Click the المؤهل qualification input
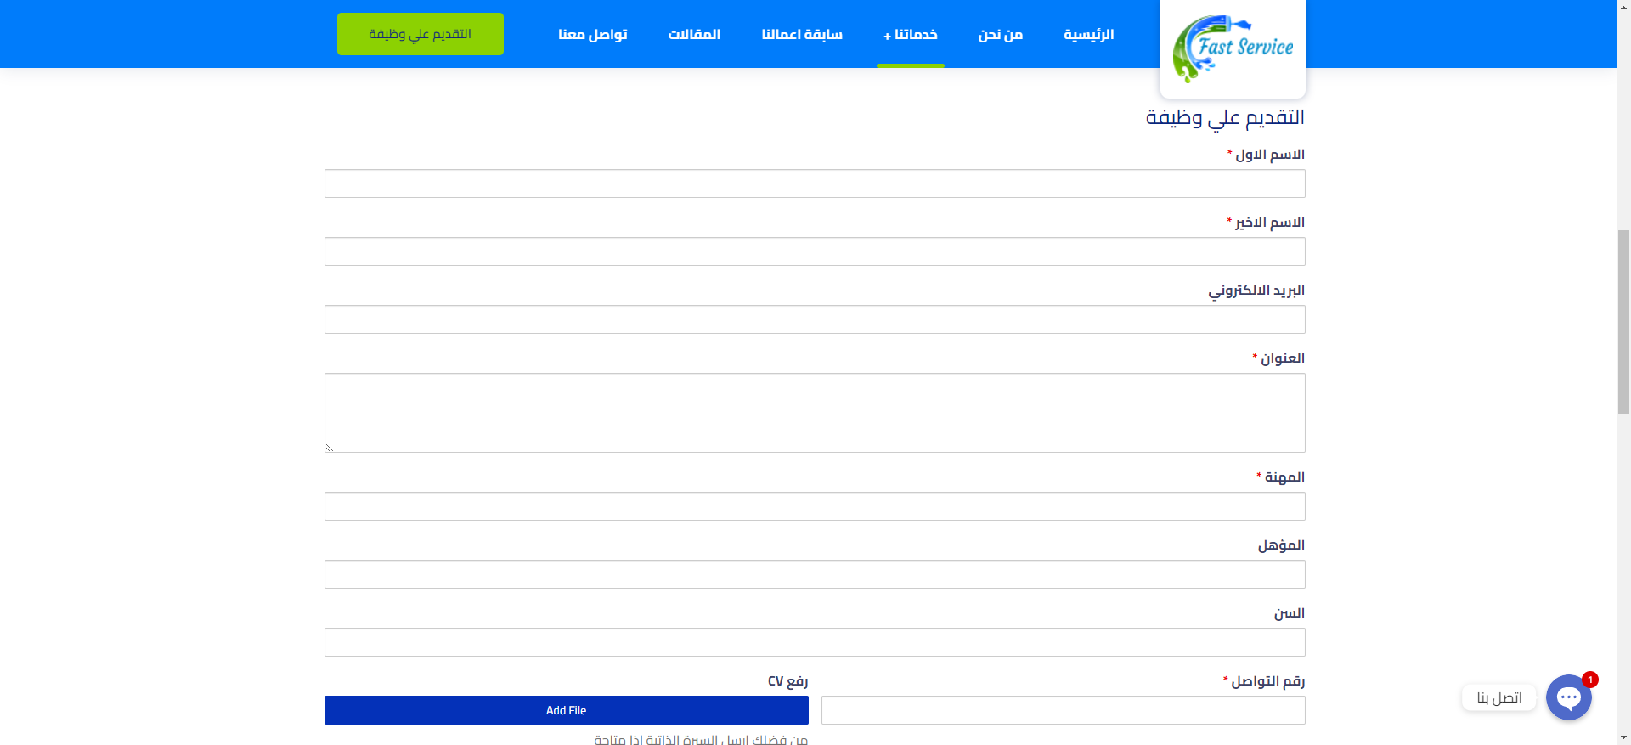Viewport: 1631px width, 745px height. (815, 574)
